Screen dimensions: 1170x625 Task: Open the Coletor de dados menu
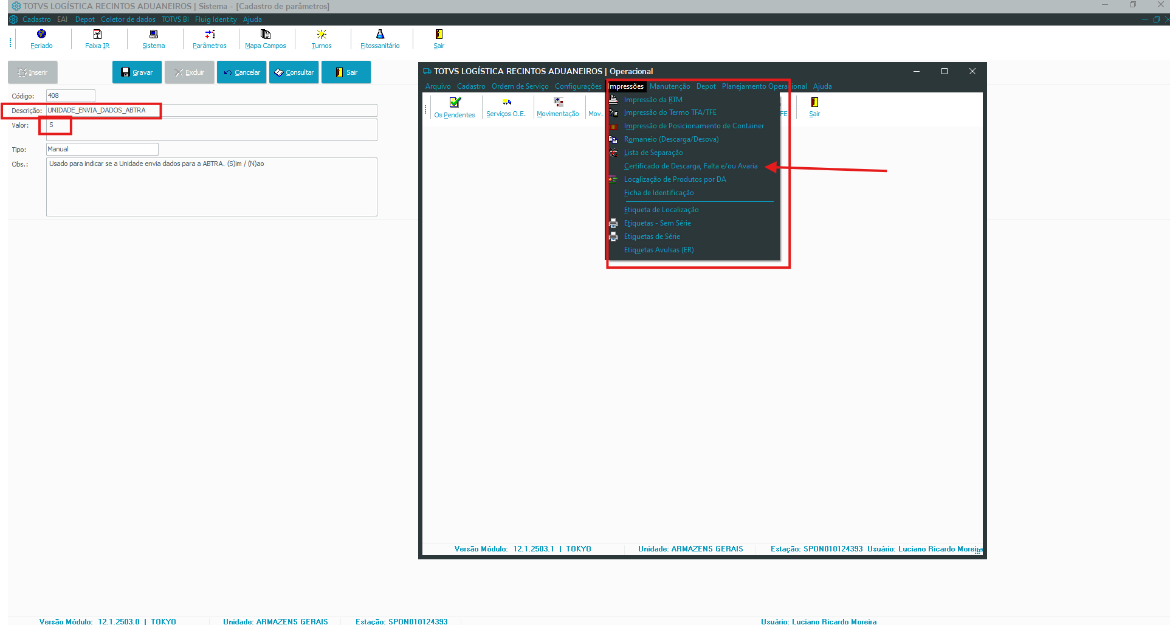(x=128, y=19)
